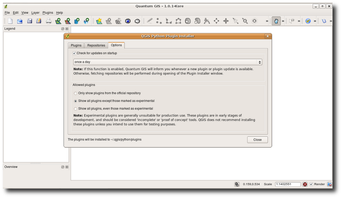The image size is (342, 198).
Task: Switch to the Plugins tab
Action: (76, 45)
